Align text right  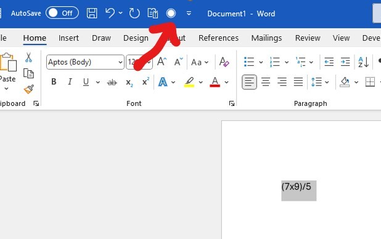tap(282, 82)
